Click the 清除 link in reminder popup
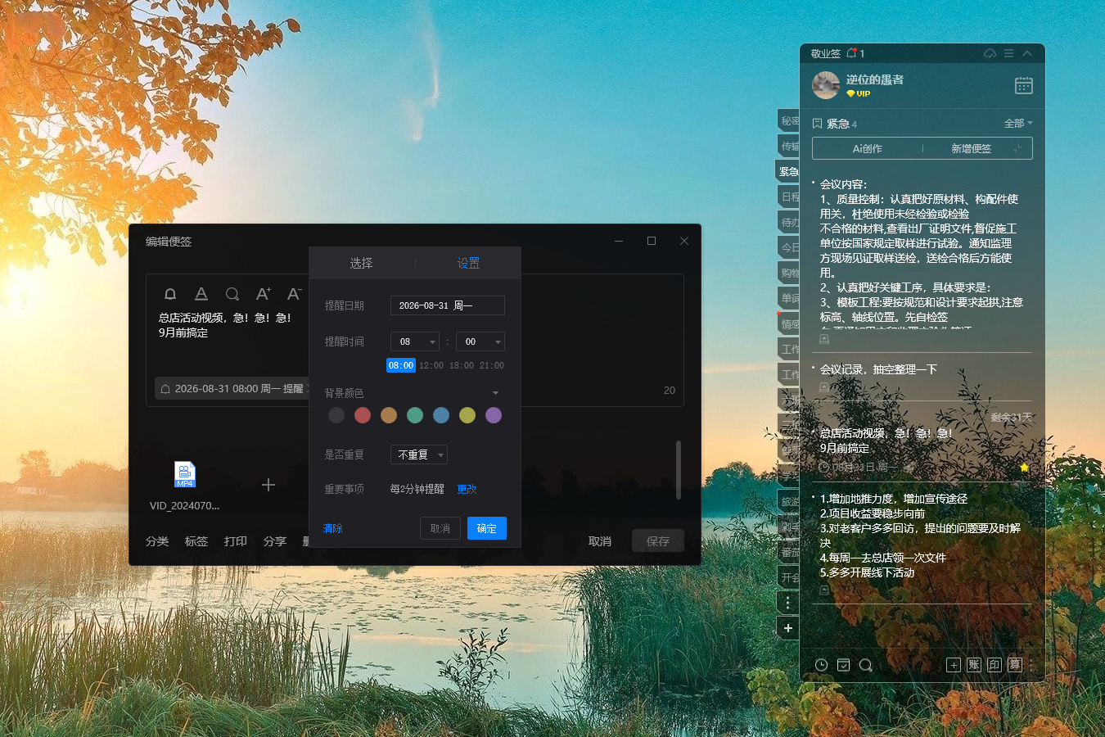1105x737 pixels. tap(333, 528)
